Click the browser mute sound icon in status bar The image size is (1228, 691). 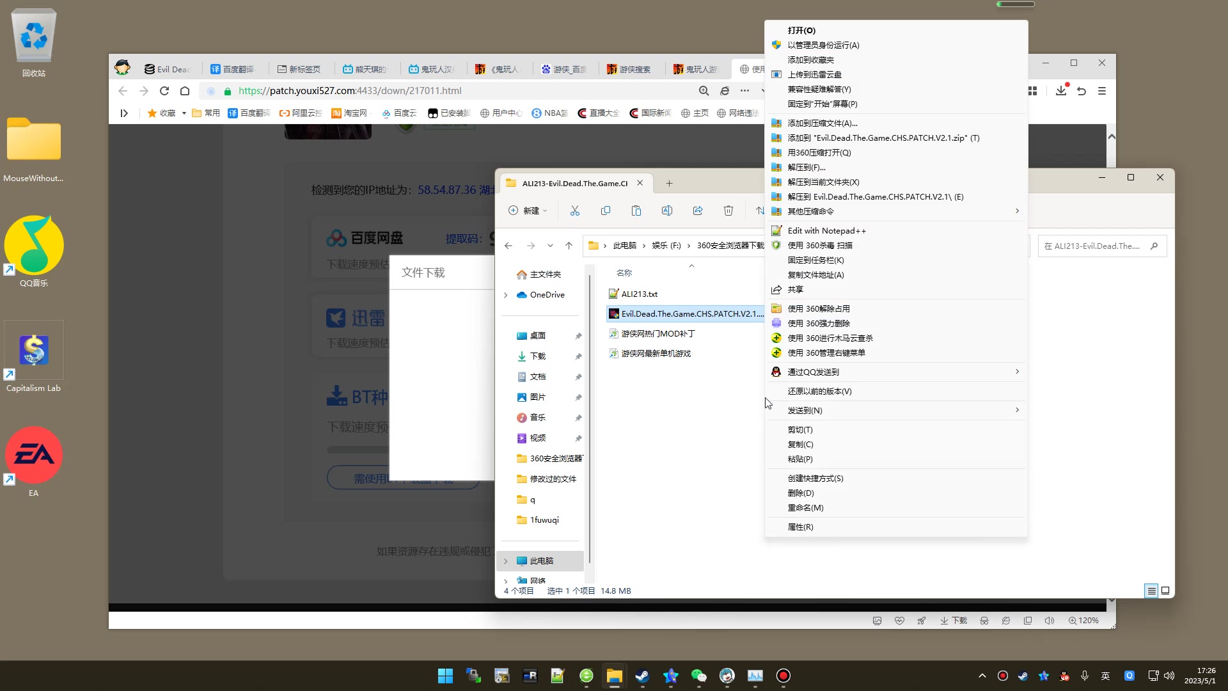(1049, 621)
